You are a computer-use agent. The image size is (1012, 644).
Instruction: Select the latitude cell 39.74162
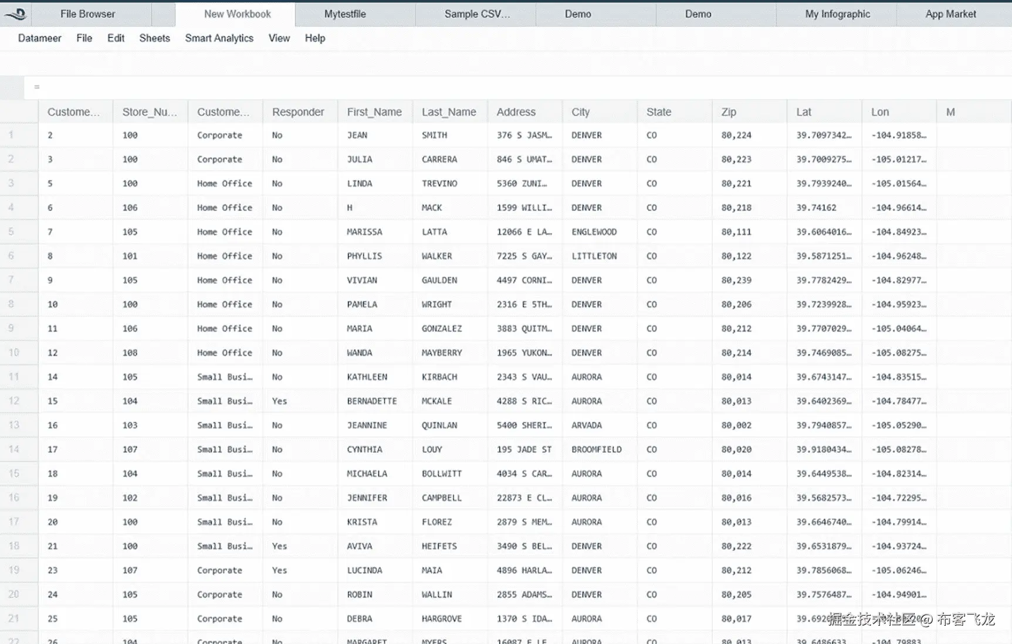824,207
